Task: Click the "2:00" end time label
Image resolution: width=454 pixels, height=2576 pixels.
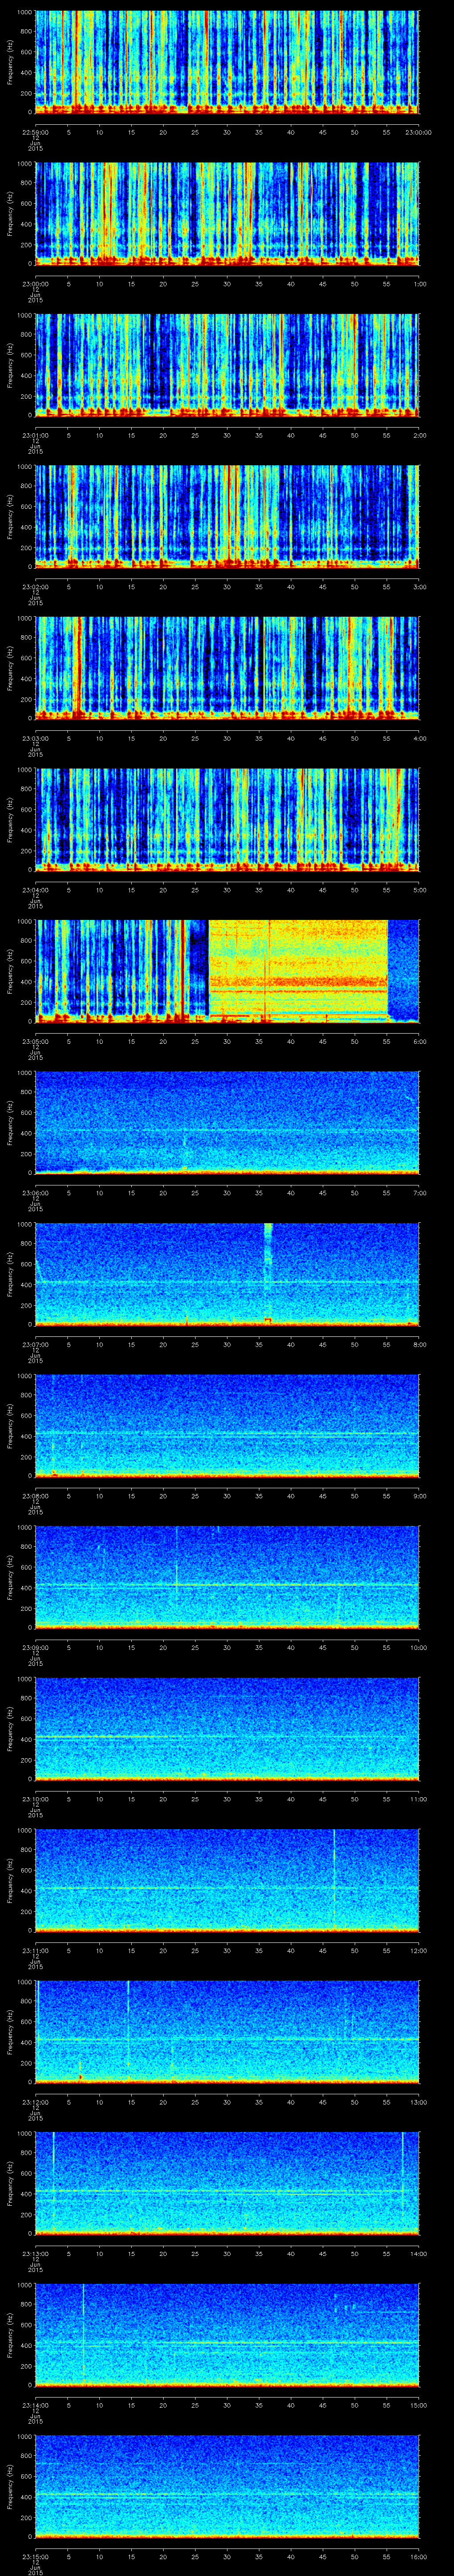Action: (420, 434)
